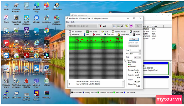Open the Microsoft Edge desktop shortcut
The width and height of the screenshot is (184, 106).
tap(37, 7)
